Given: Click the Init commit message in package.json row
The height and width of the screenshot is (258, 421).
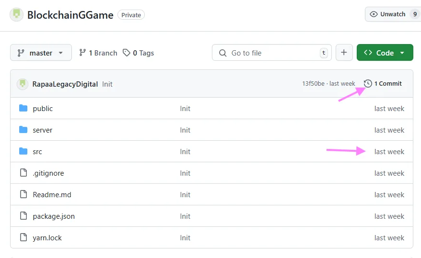Looking at the screenshot, I should (185, 216).
